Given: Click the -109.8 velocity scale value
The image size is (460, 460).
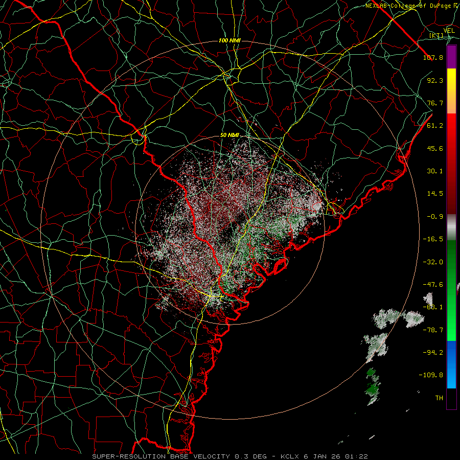Looking at the screenshot, I should [431, 375].
